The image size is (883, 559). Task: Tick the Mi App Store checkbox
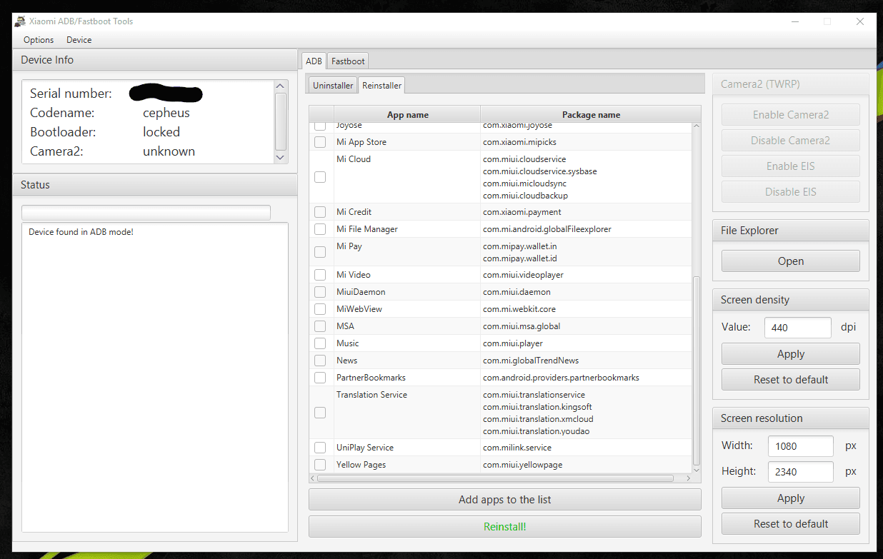(320, 142)
